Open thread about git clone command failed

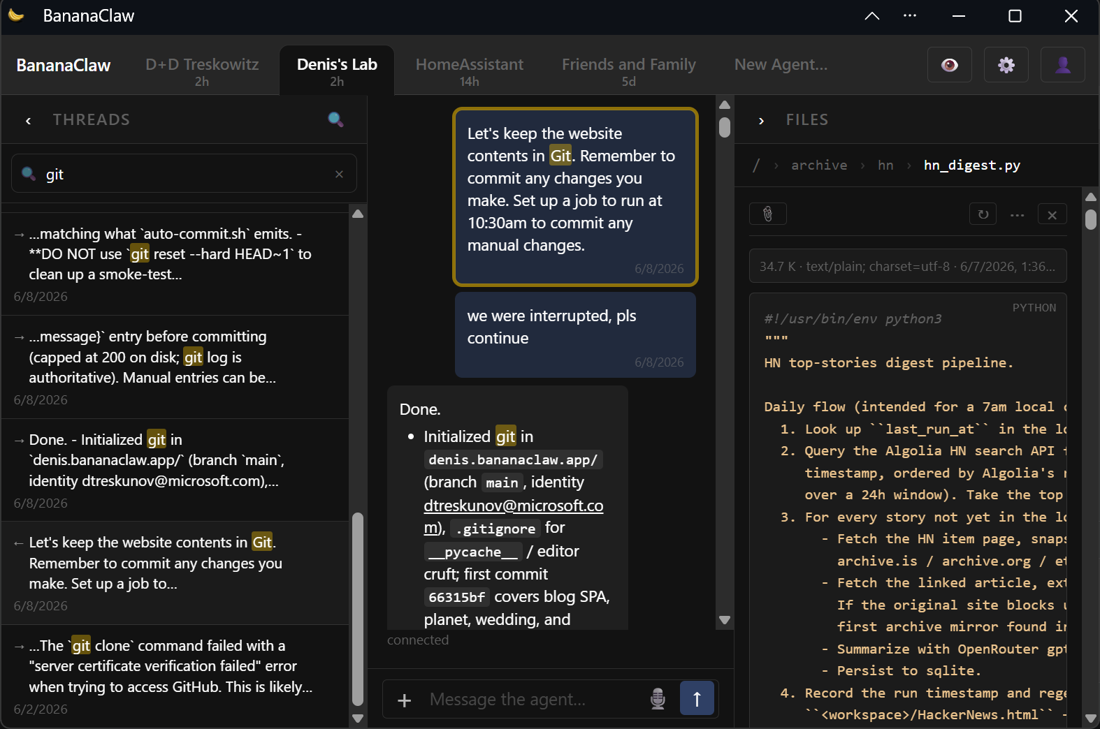(x=175, y=677)
